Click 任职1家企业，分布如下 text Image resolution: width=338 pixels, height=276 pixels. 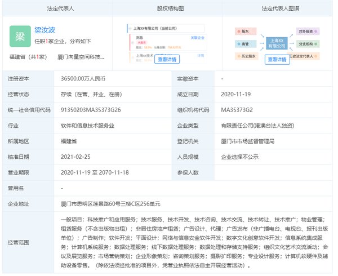click(x=63, y=41)
